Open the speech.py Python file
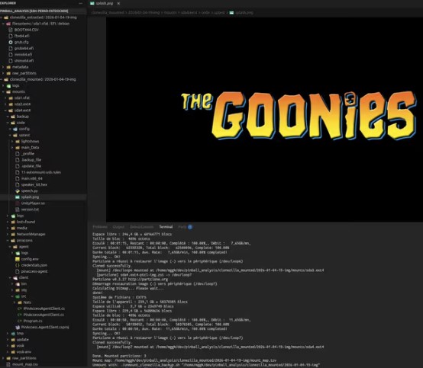Image resolution: width=423 pixels, height=368 pixels. click(x=30, y=191)
